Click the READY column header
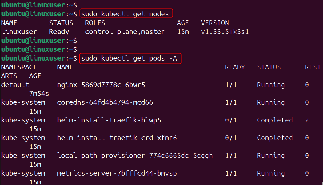Screen dimensions: 323x185 [x=235, y=67]
